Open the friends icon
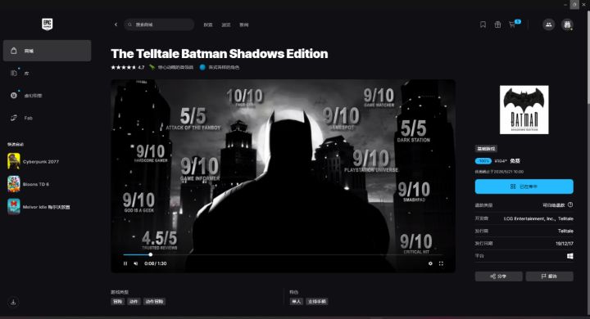 click(x=548, y=25)
